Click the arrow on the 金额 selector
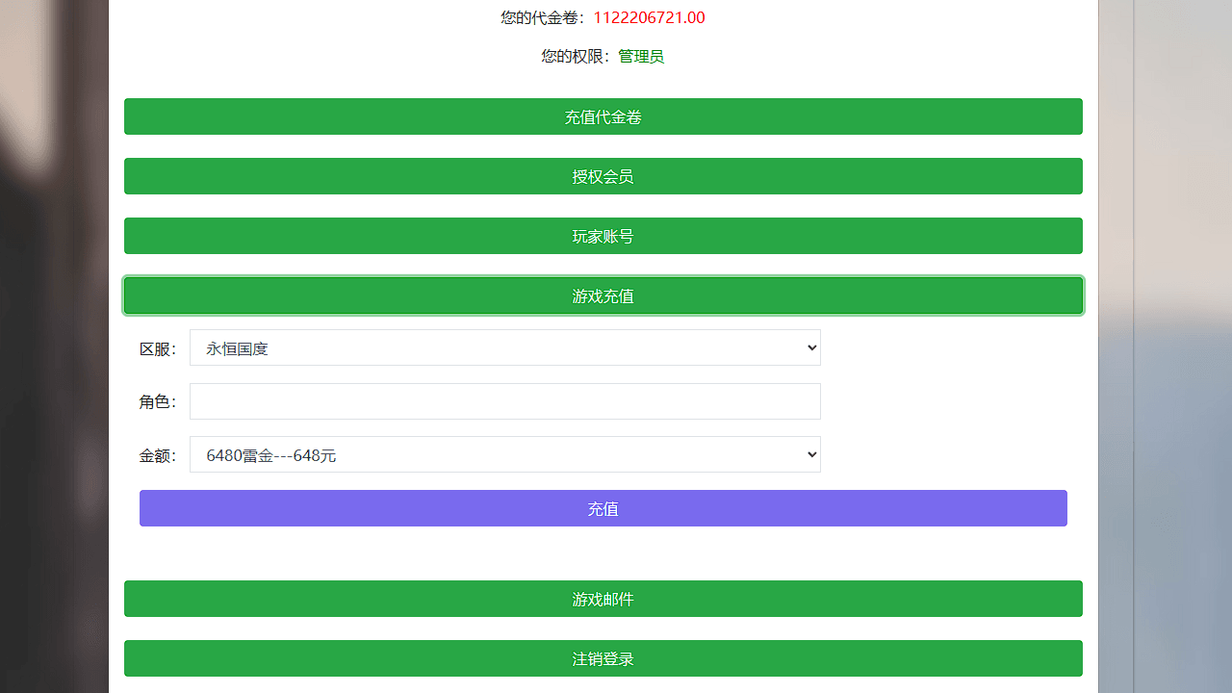The height and width of the screenshot is (693, 1232). [811, 454]
